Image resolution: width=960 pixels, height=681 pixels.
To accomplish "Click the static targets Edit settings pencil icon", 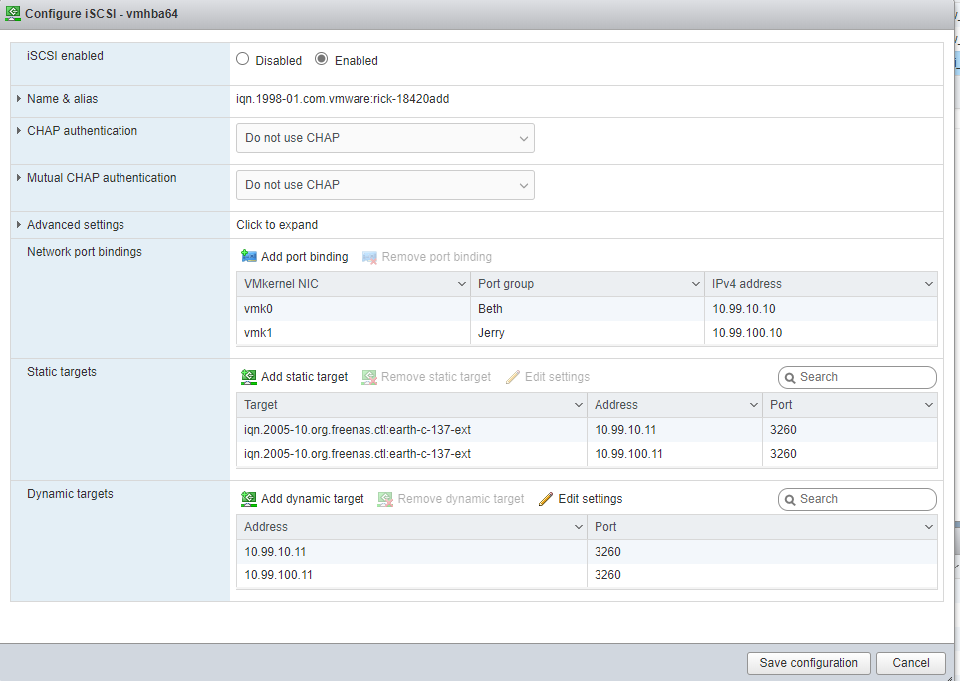I will click(513, 377).
